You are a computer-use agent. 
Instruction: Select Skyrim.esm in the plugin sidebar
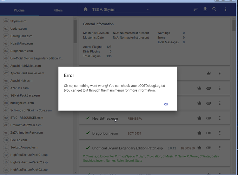click(36, 21)
